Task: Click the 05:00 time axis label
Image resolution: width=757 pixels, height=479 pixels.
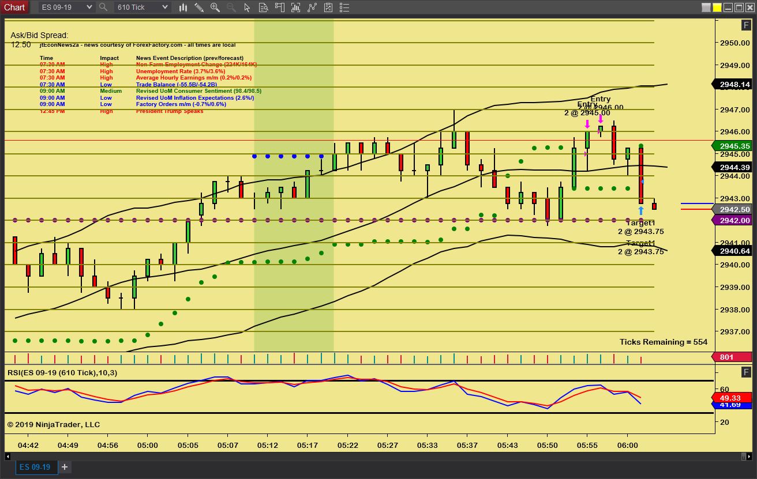Action: click(x=148, y=445)
